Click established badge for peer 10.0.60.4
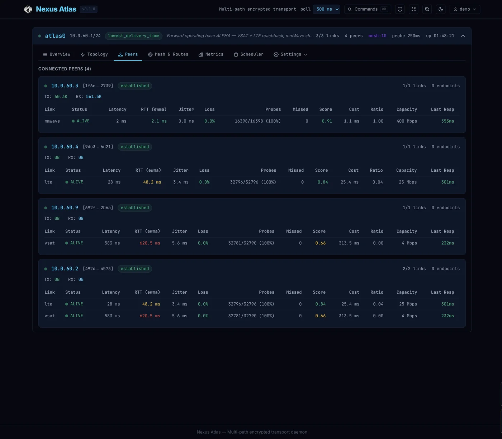The height and width of the screenshot is (439, 502). (135, 147)
